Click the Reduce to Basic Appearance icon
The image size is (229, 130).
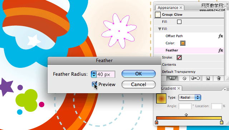pos(195,78)
